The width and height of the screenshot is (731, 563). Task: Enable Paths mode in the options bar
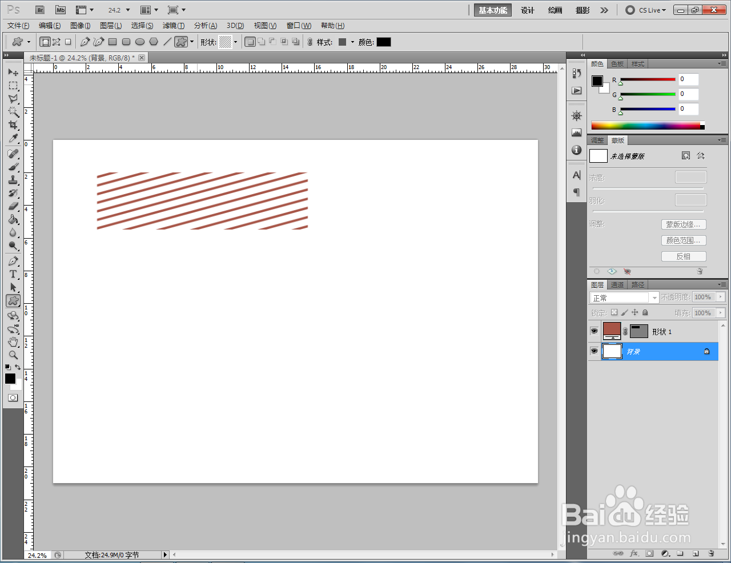click(57, 42)
